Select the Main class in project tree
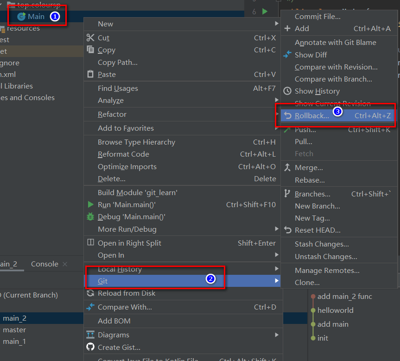Viewport: 400px width, 361px height. (x=36, y=17)
